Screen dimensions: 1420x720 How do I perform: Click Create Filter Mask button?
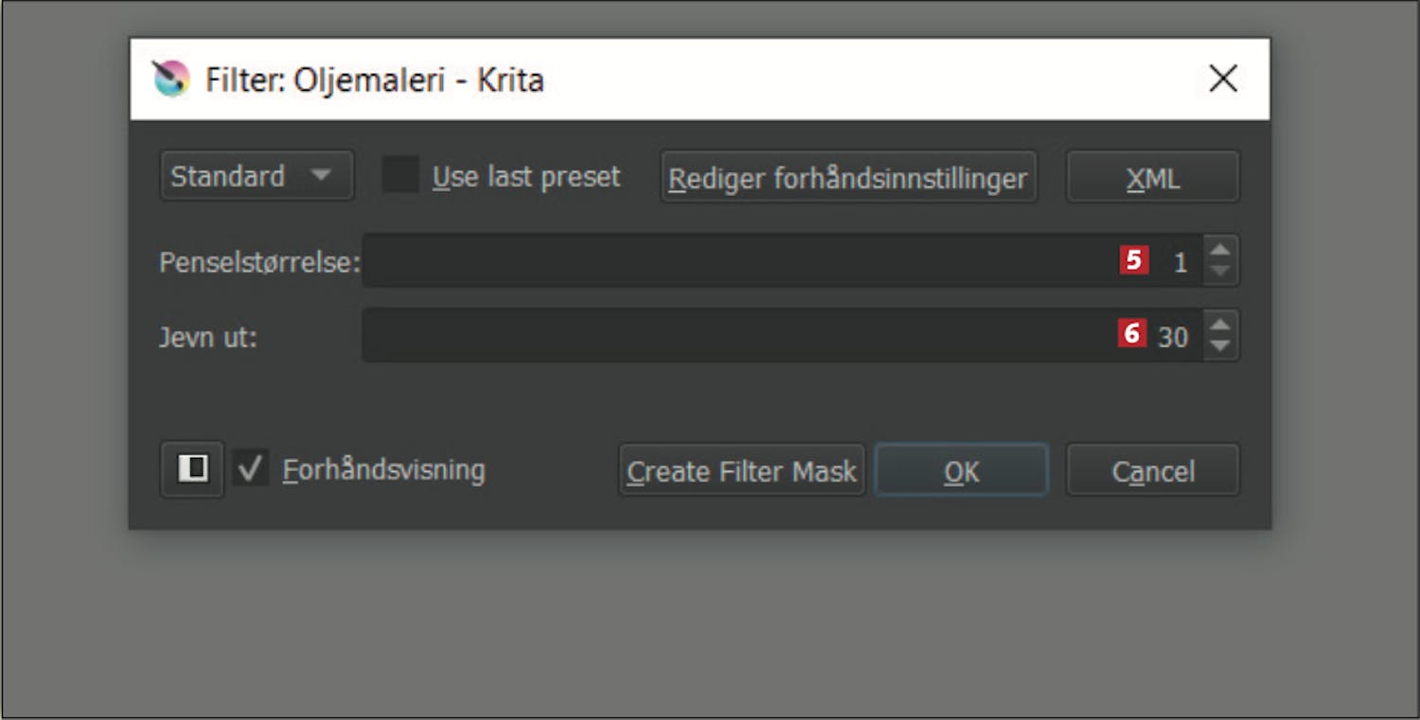(x=741, y=470)
